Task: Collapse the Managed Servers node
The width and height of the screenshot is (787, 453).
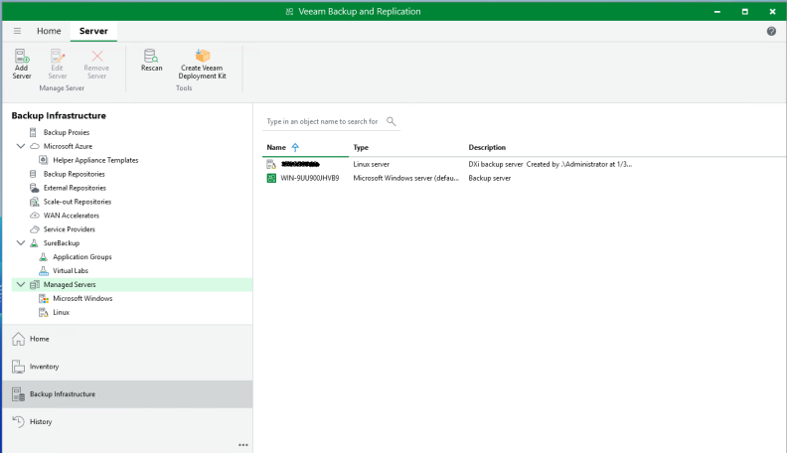Action: 21,284
